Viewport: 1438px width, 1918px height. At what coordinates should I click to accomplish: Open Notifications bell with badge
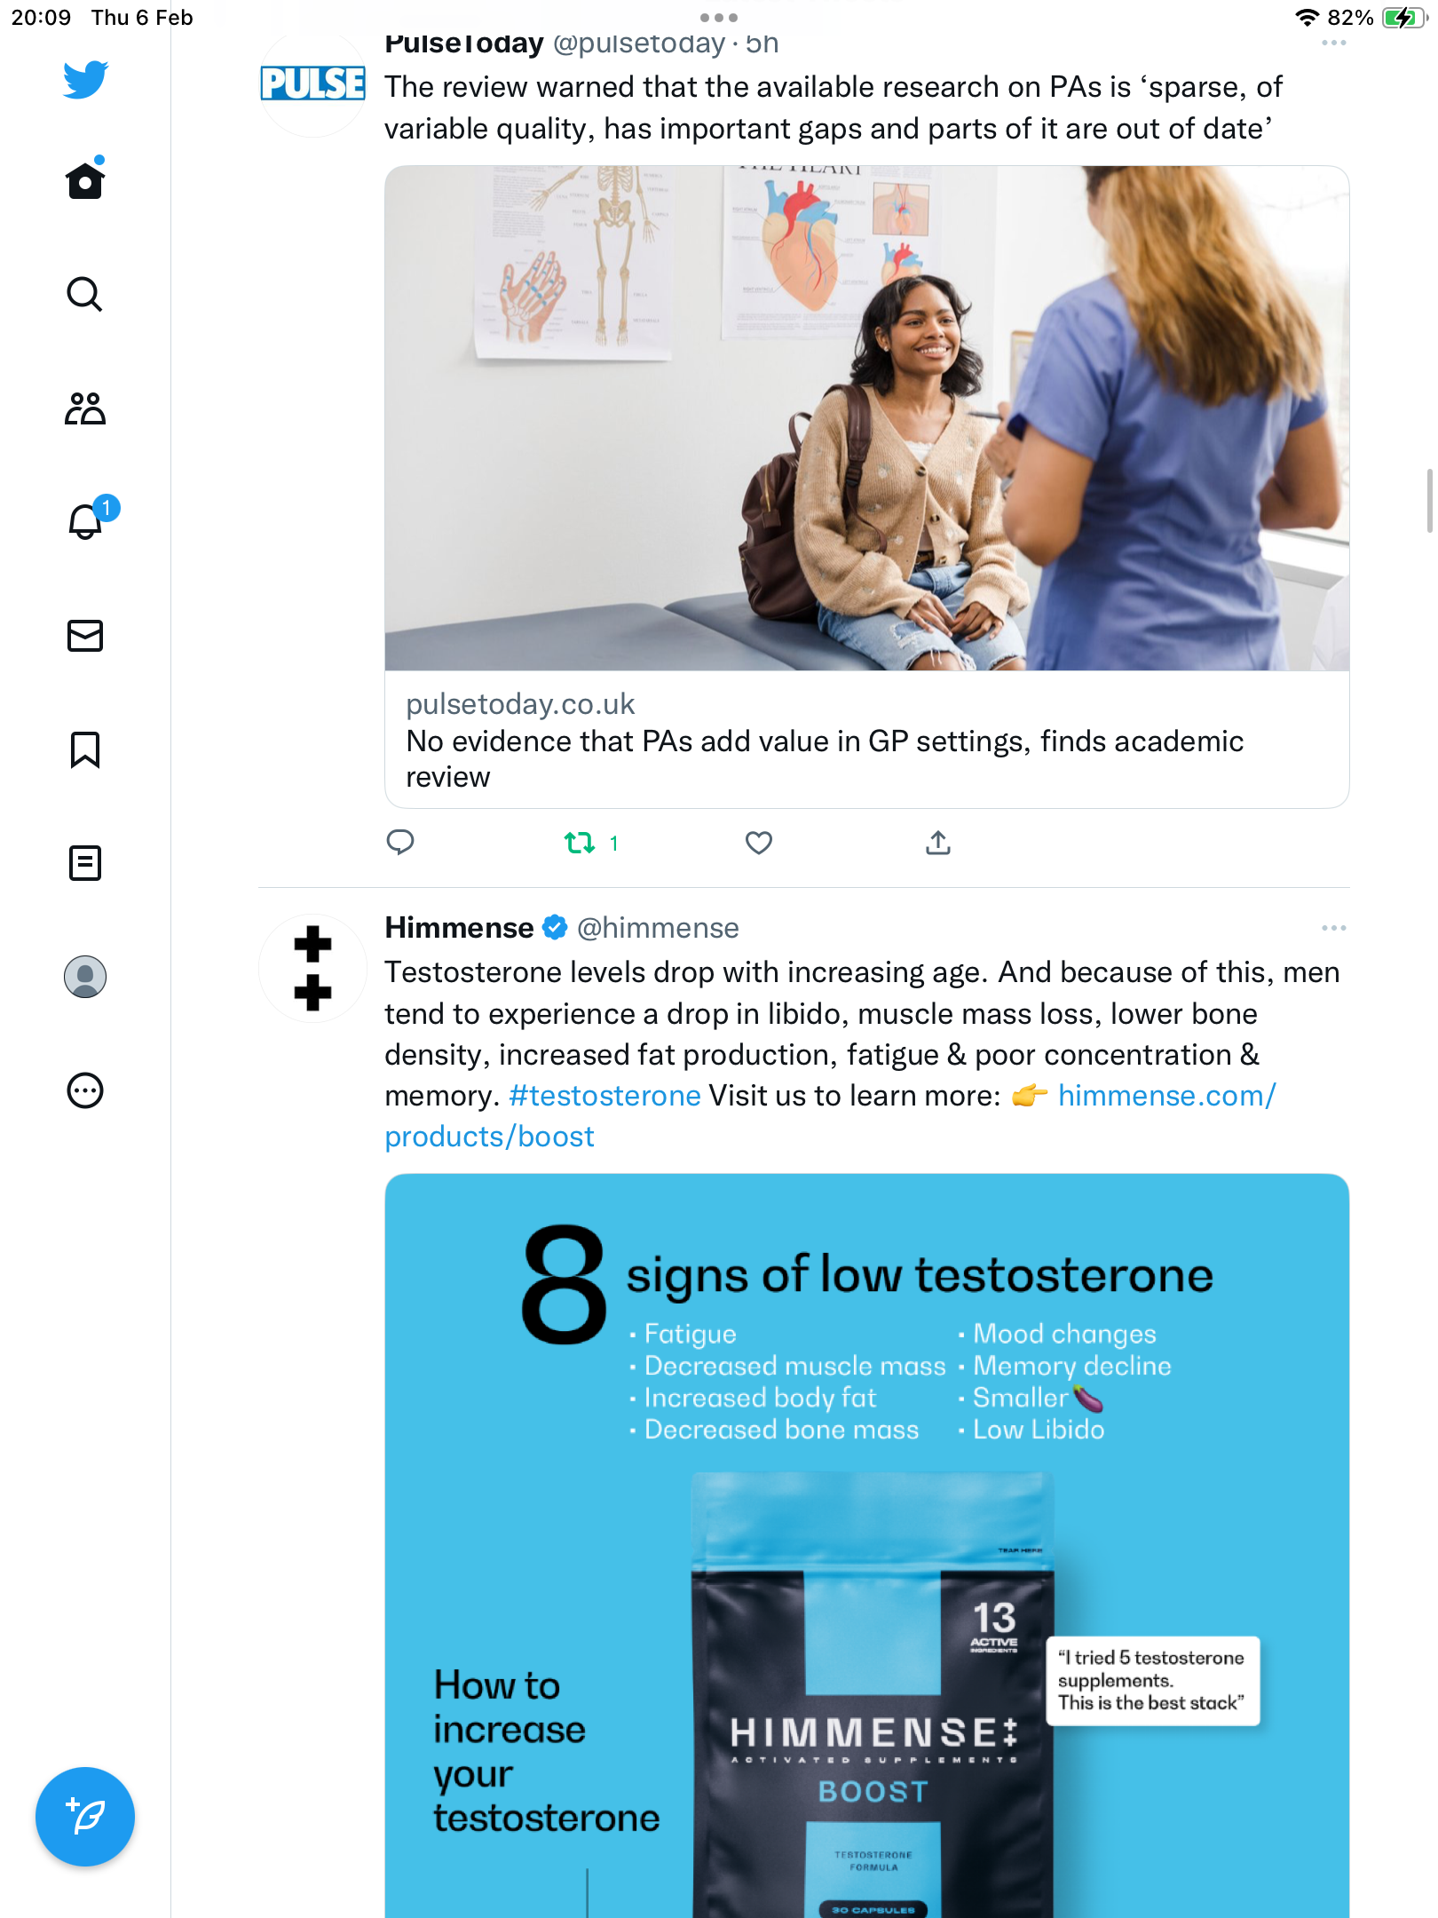click(x=89, y=519)
